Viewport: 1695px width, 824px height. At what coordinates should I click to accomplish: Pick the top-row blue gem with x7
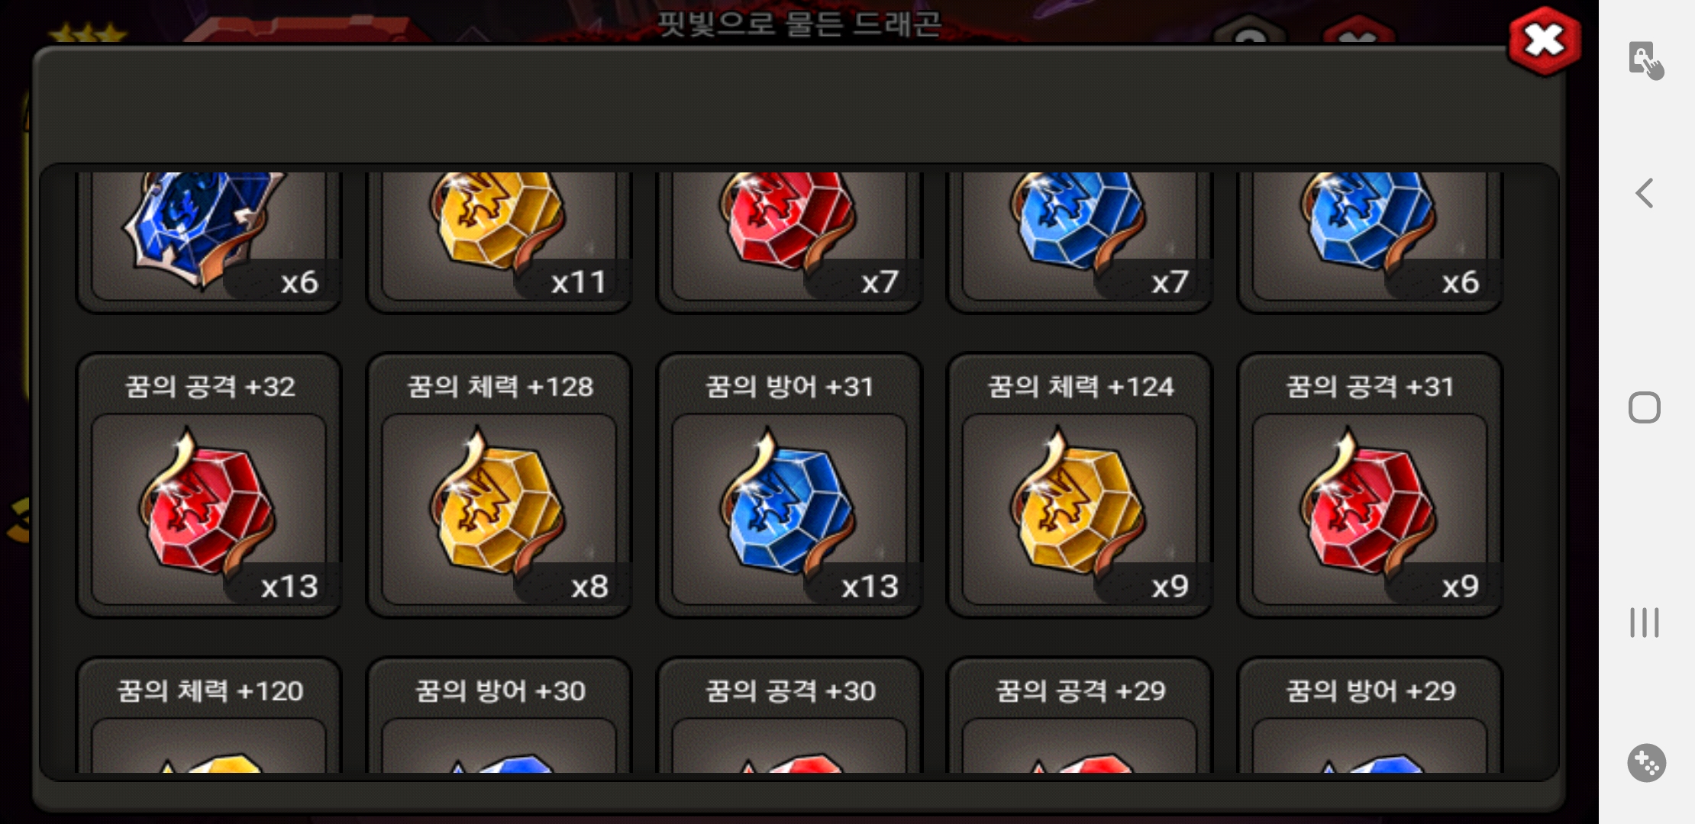point(1080,241)
